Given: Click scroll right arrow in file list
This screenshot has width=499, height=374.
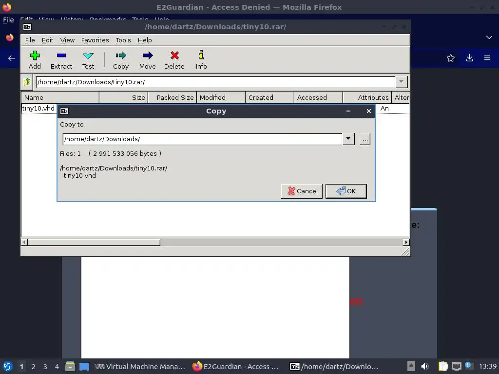Looking at the screenshot, I should (x=406, y=243).
